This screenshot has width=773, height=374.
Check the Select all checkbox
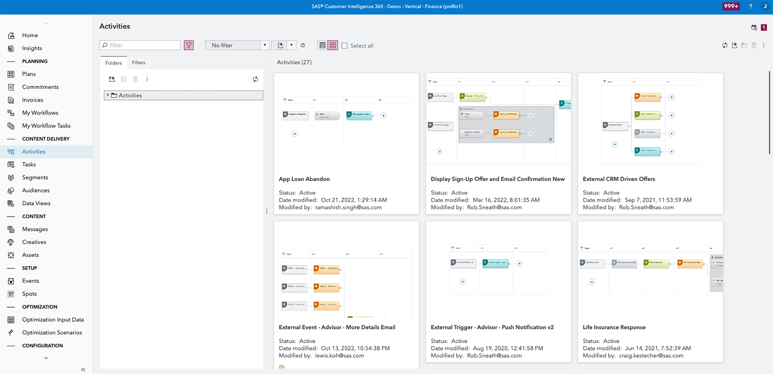[x=344, y=45]
